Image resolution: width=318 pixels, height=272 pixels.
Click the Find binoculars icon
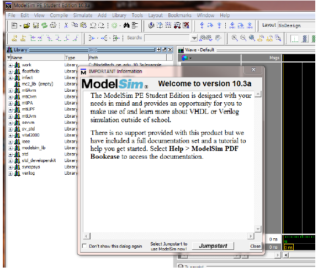(x=126, y=25)
